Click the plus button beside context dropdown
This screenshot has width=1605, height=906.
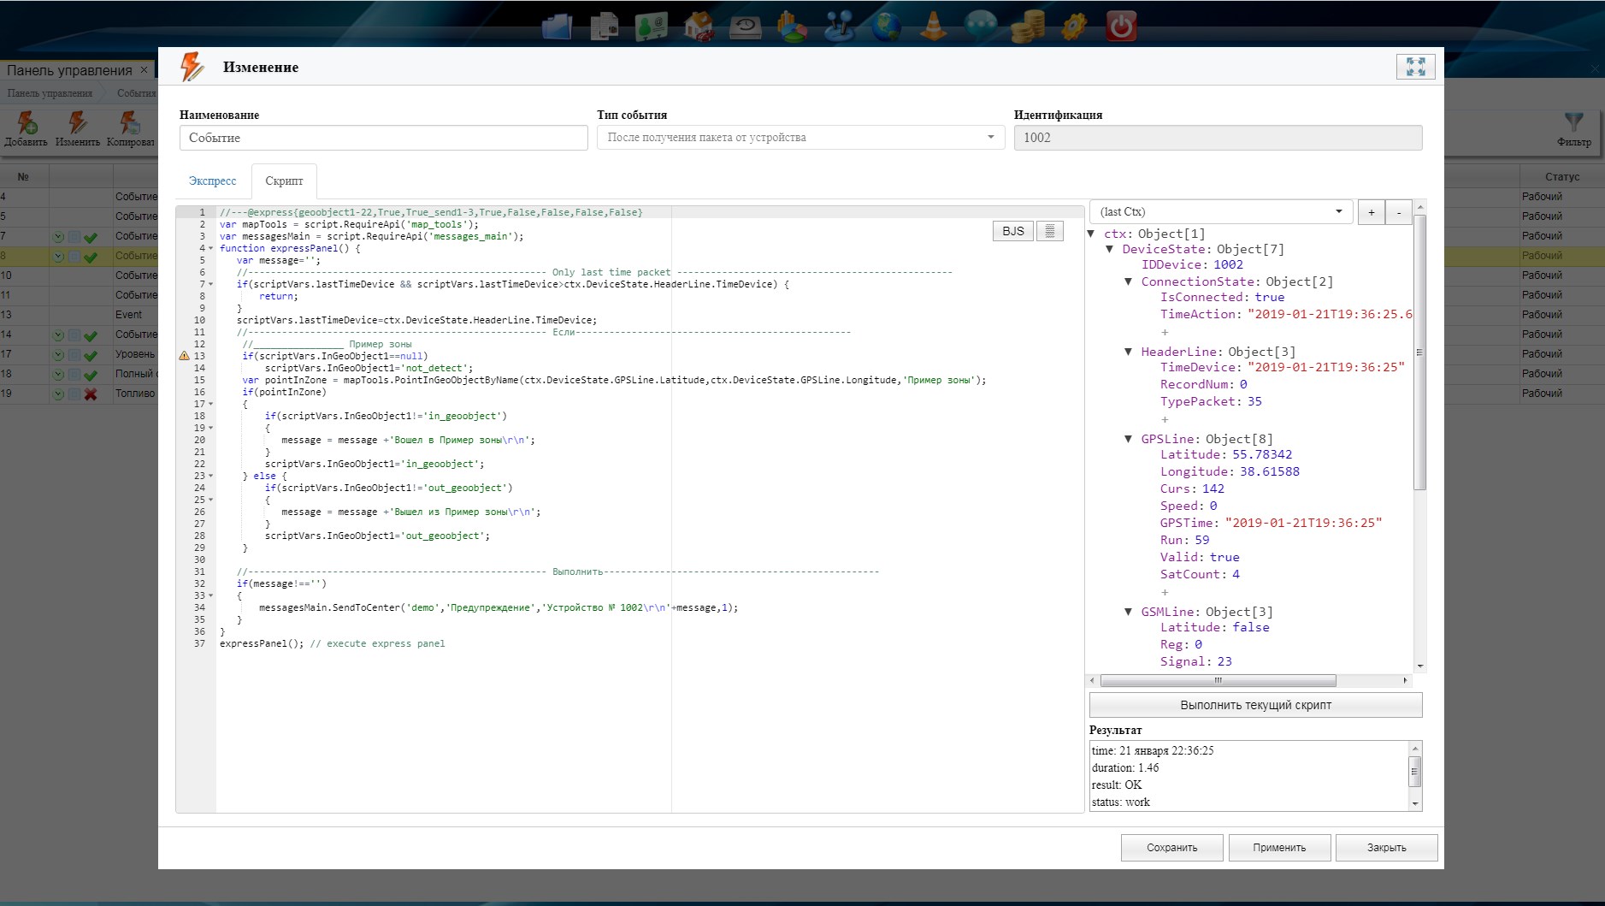[x=1372, y=212]
